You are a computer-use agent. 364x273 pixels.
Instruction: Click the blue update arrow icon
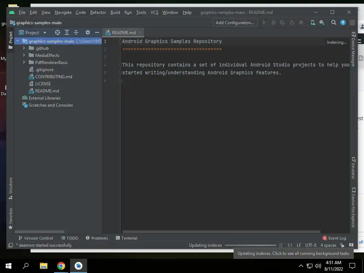pyautogui.click(x=343, y=22)
